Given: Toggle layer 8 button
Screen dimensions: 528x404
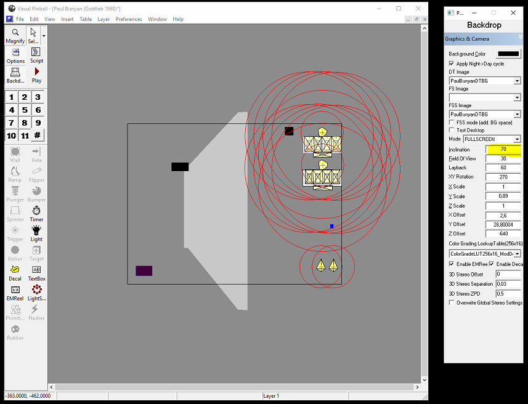Looking at the screenshot, I should (25, 123).
